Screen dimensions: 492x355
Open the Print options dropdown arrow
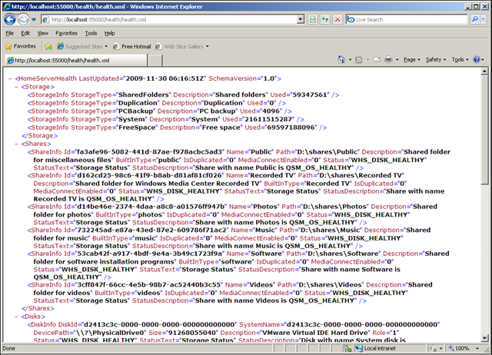point(397,60)
